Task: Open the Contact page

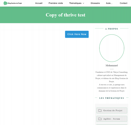Action: point(124,3)
